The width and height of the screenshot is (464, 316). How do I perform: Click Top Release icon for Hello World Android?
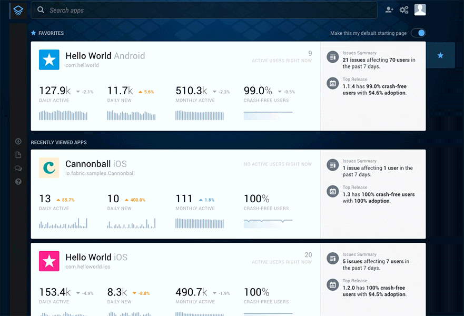tap(333, 83)
